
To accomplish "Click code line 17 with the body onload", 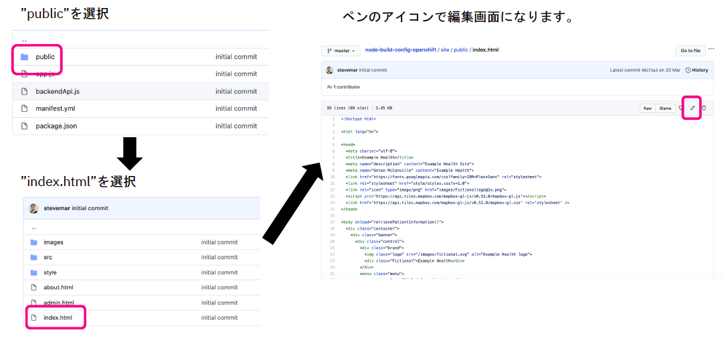I will pos(392,222).
